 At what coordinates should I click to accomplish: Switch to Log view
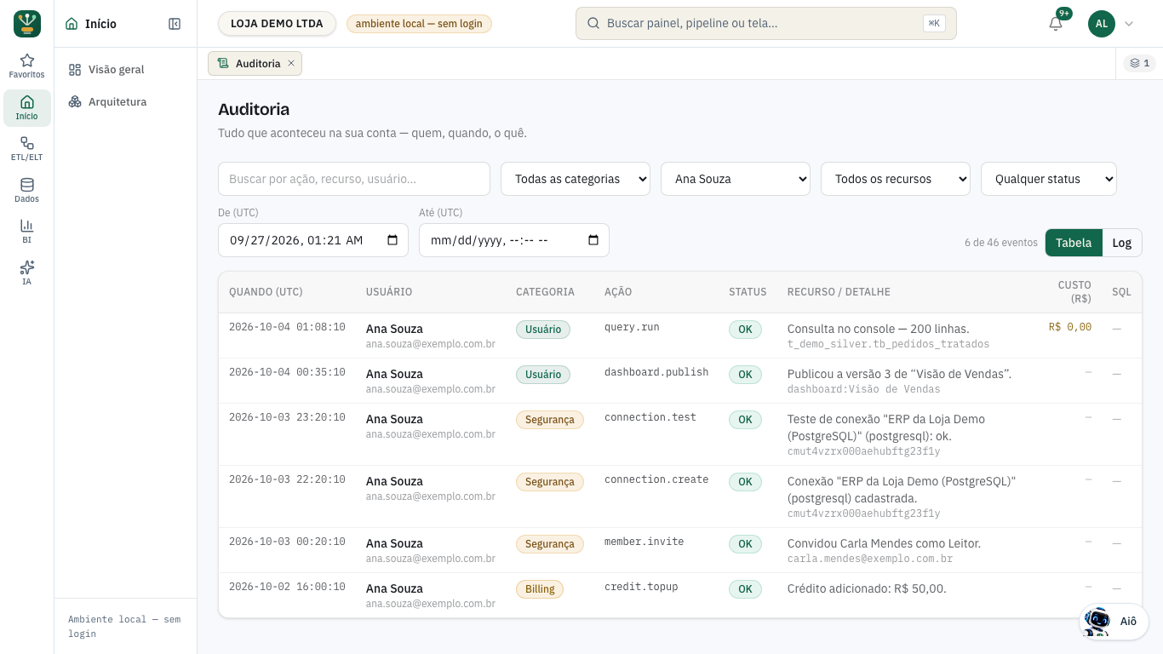coord(1122,243)
